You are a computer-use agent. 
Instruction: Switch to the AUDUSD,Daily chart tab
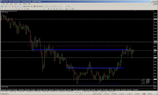pyautogui.click(x=103, y=92)
